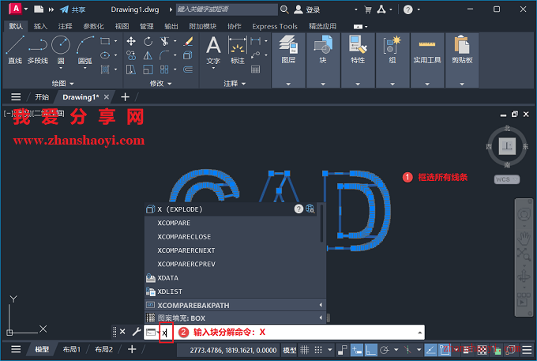
Task: Open the Properties (特性) panel button
Action: coord(358,60)
